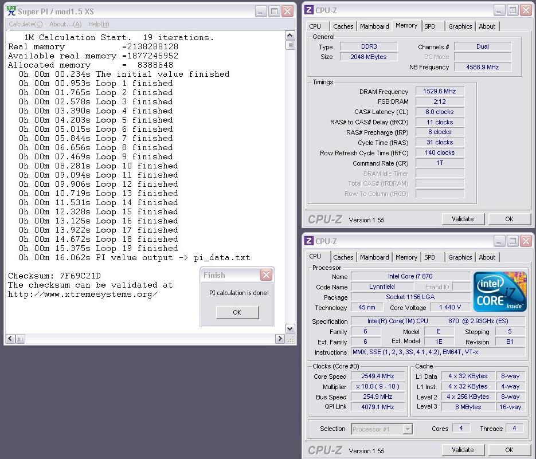The image size is (536, 459).
Task: Click the Size 2048 MBytes field
Action: coord(369,57)
